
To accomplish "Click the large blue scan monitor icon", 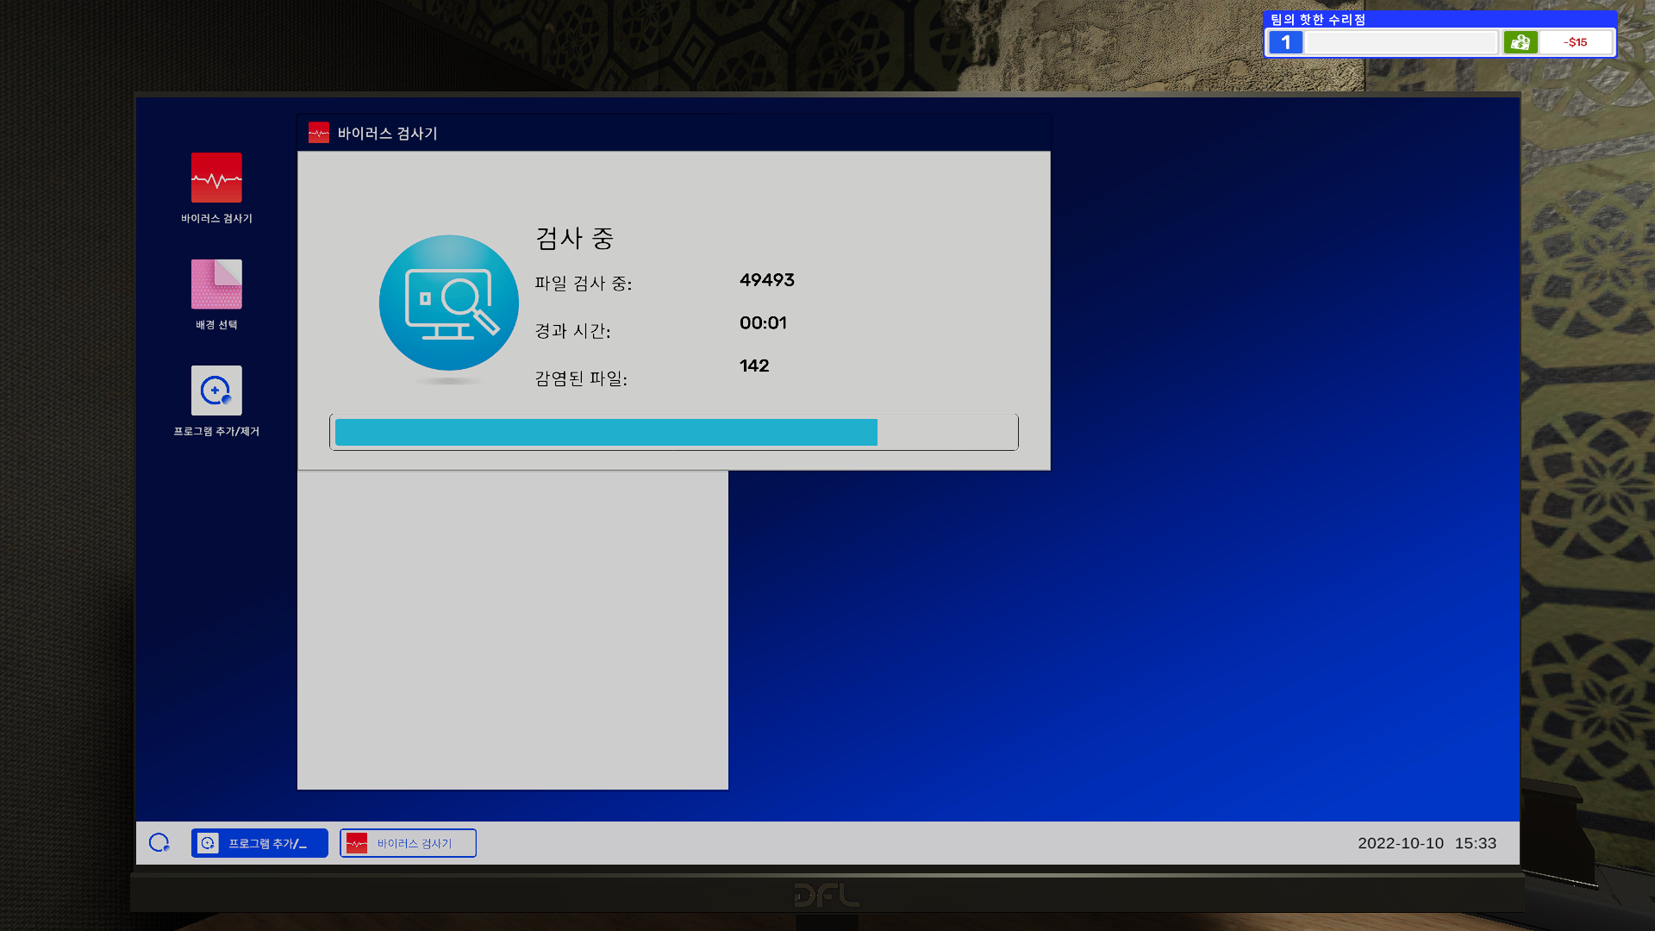I will point(448,303).
